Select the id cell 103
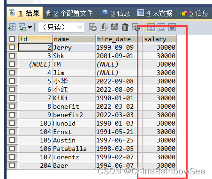 tap(35, 123)
